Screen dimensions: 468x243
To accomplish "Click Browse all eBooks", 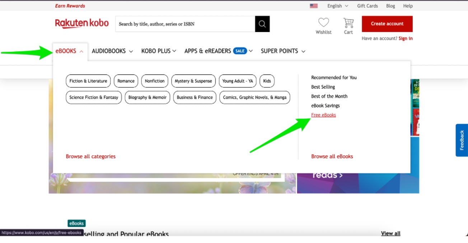I will pos(332,156).
